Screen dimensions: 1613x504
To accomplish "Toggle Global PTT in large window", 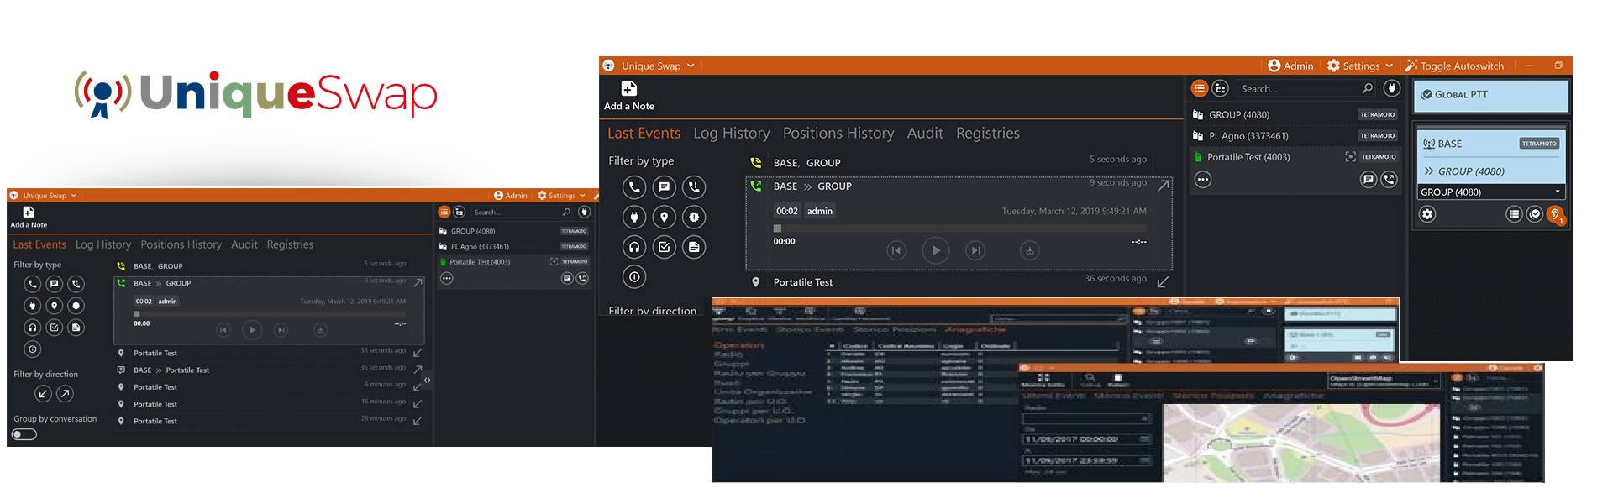I will (1490, 95).
